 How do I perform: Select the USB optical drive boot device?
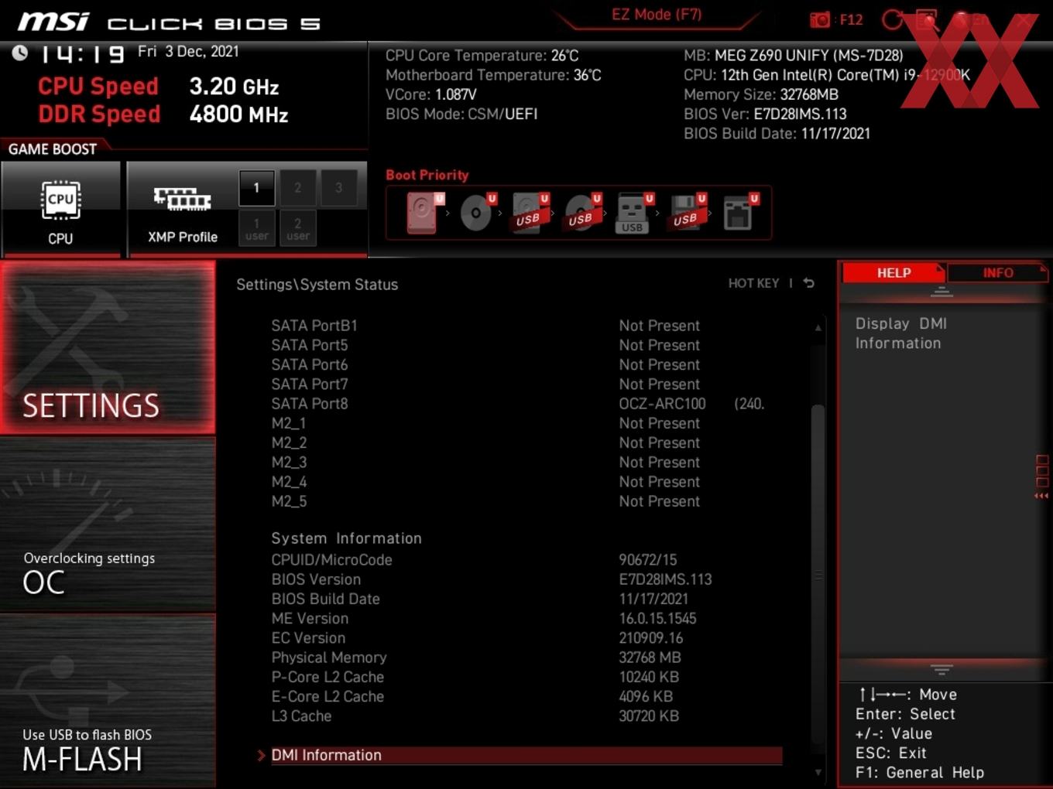[582, 212]
